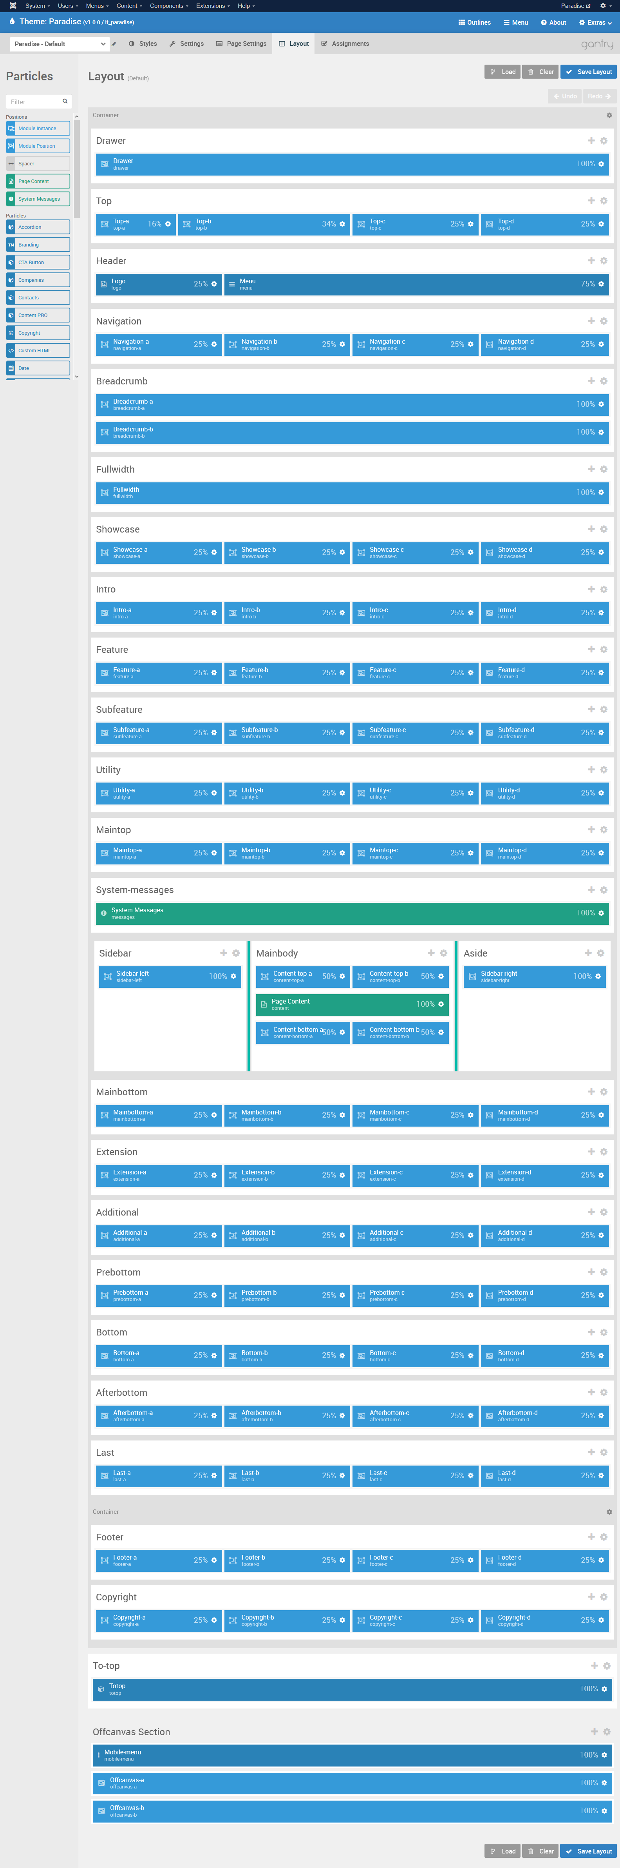Viewport: 620px width, 1868px height.
Task: Open the Assignments tab
Action: [345, 44]
